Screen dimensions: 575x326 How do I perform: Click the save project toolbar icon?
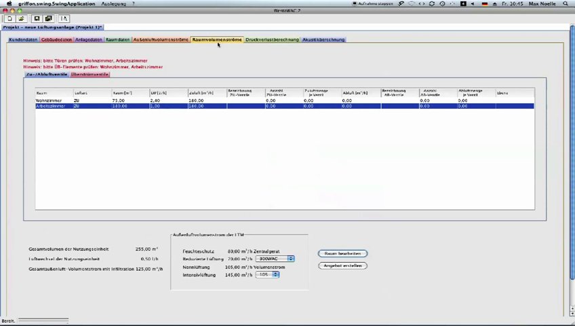[37, 18]
